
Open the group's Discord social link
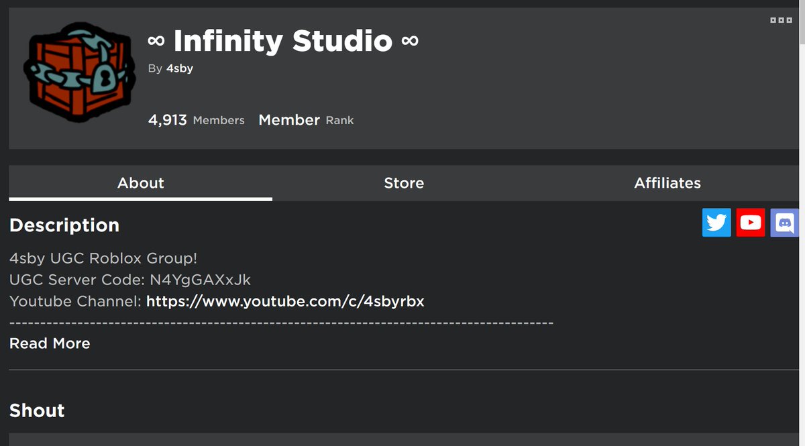tap(785, 223)
